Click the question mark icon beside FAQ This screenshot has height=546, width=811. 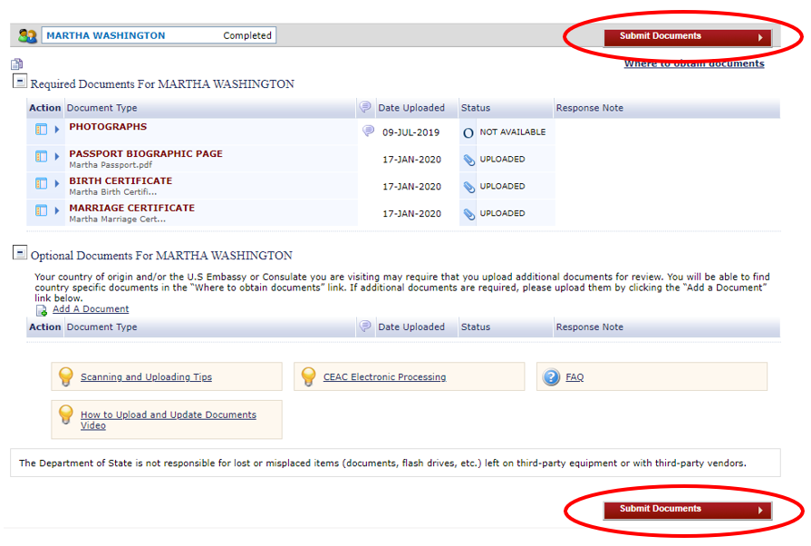pyautogui.click(x=553, y=376)
